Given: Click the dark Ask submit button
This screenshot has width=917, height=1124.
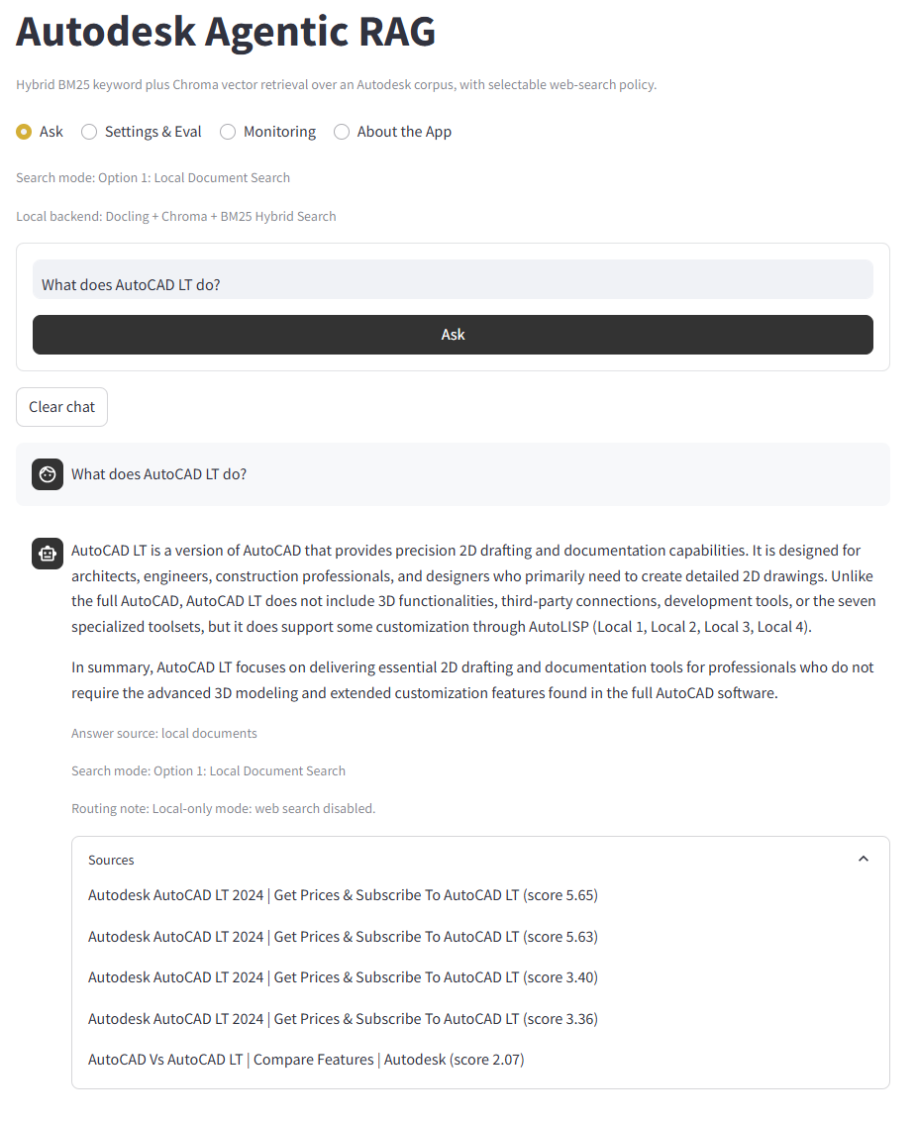Looking at the screenshot, I should [453, 335].
